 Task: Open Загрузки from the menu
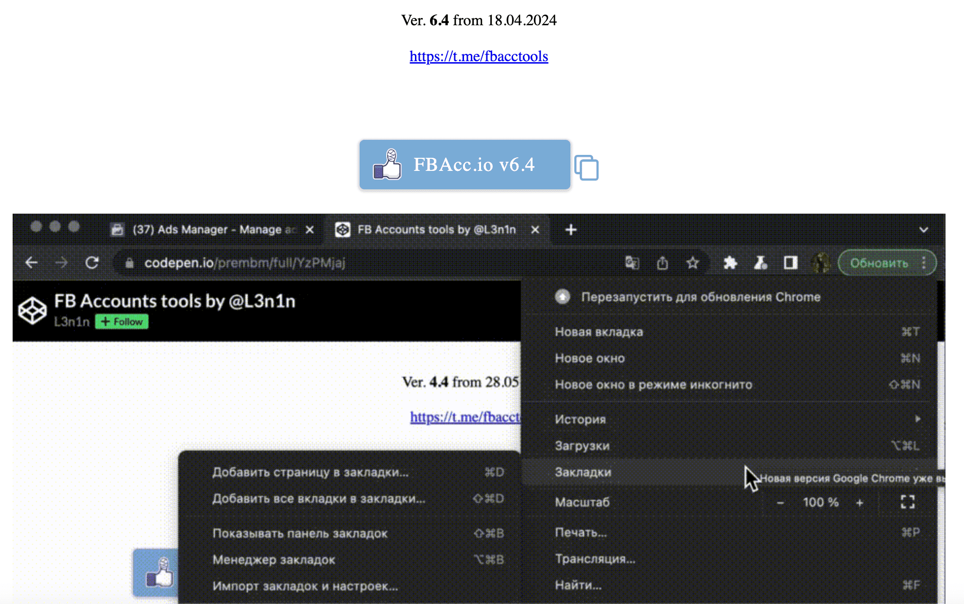(x=729, y=446)
